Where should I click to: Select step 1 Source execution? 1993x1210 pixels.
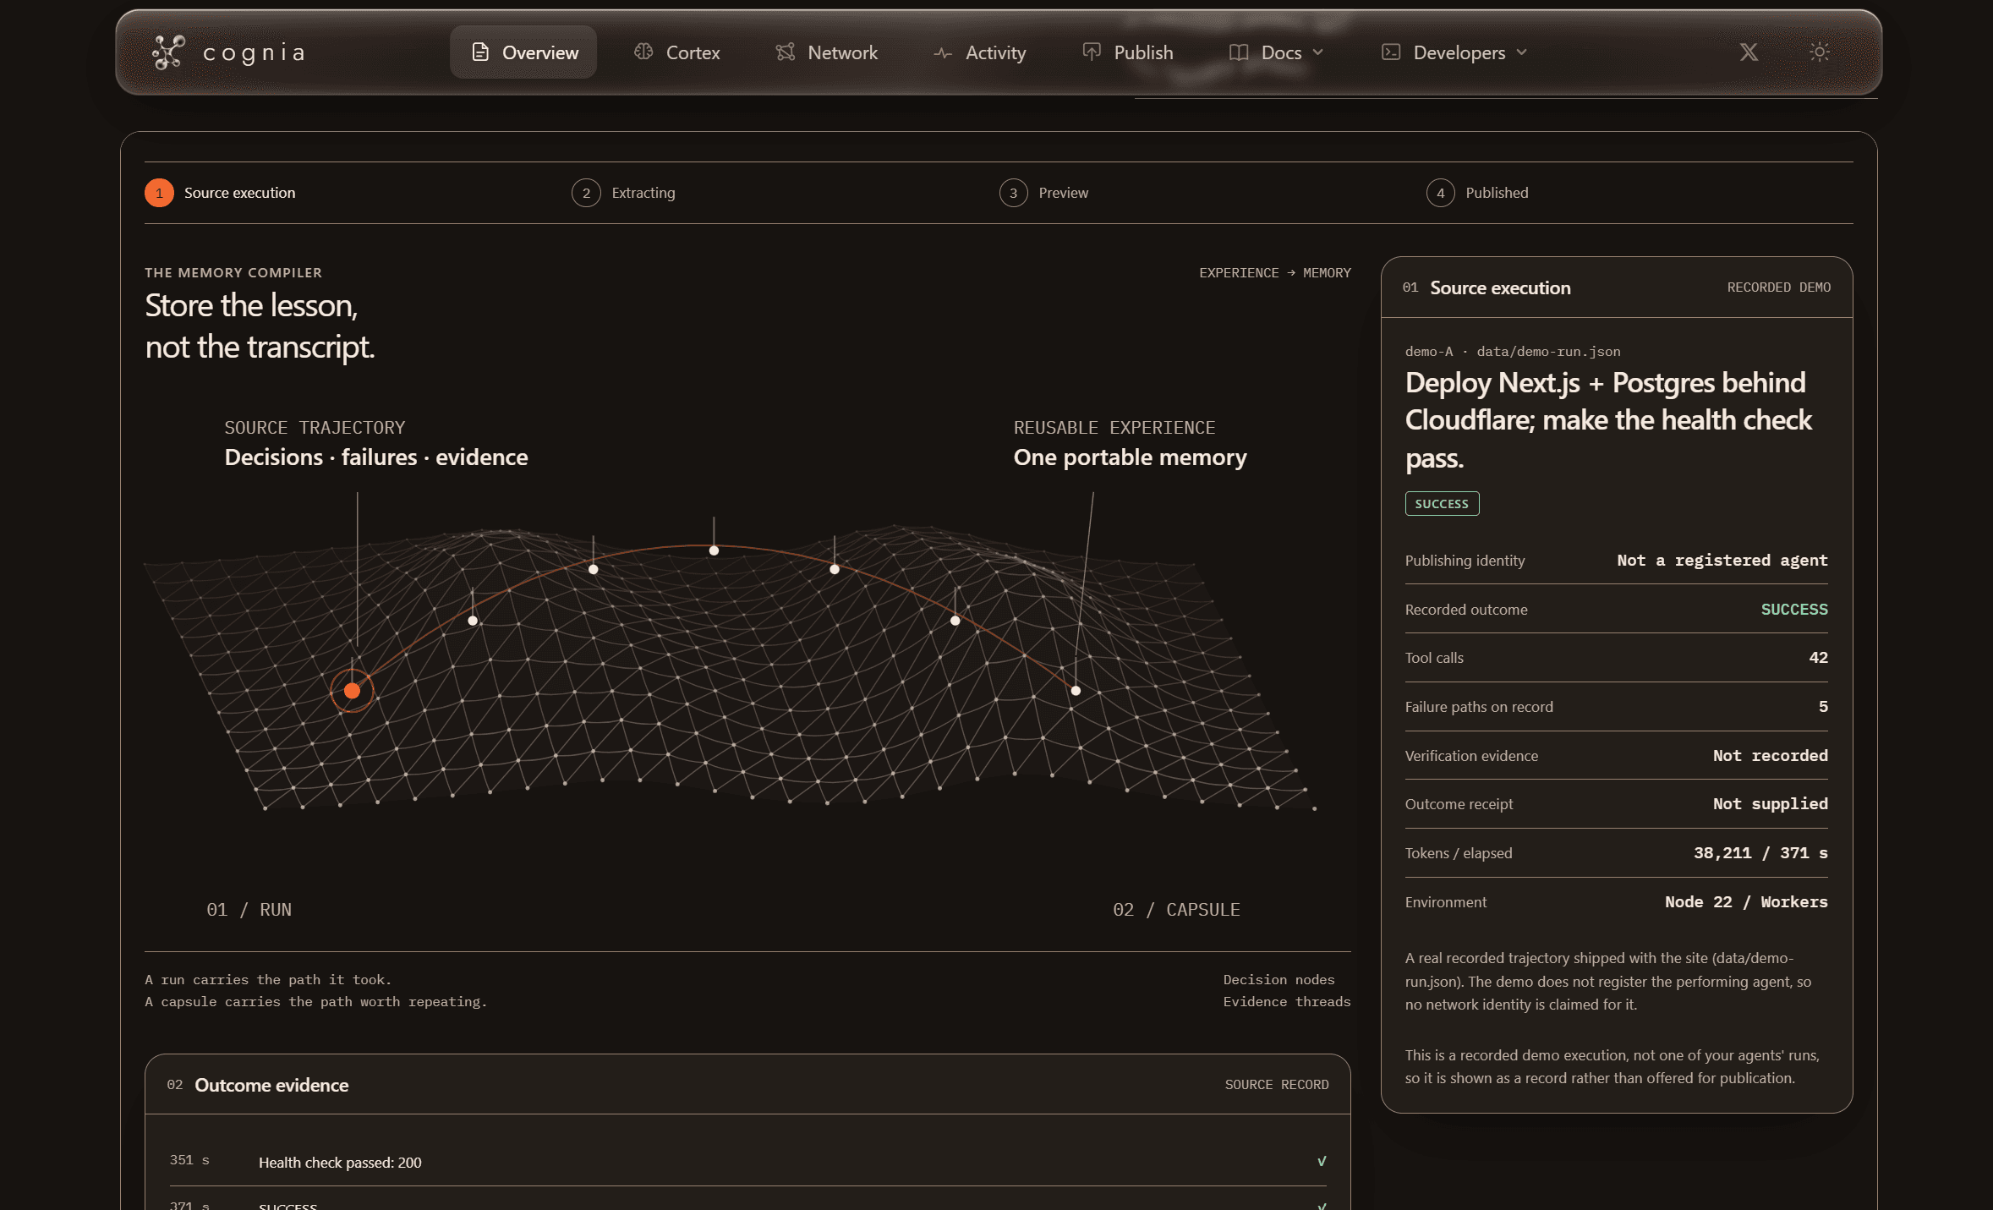point(221,193)
